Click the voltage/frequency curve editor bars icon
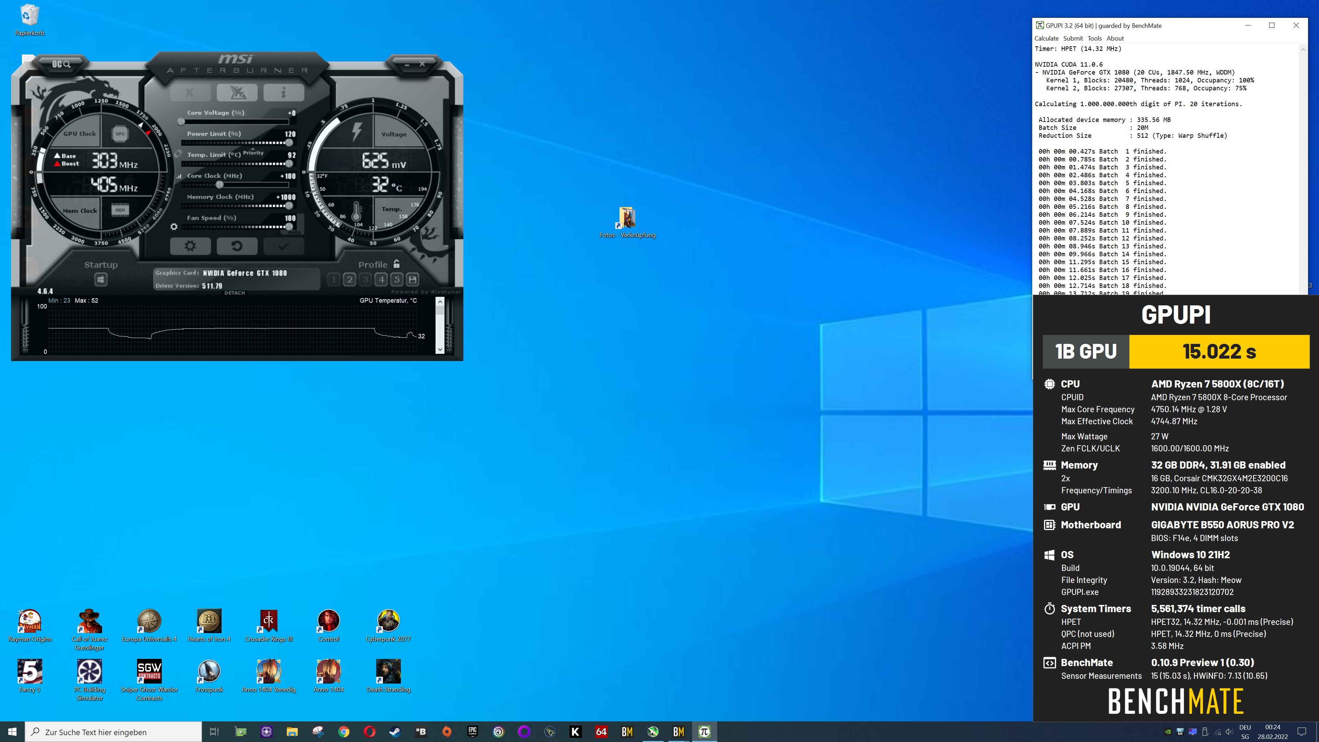The width and height of the screenshot is (1319, 742). (179, 176)
